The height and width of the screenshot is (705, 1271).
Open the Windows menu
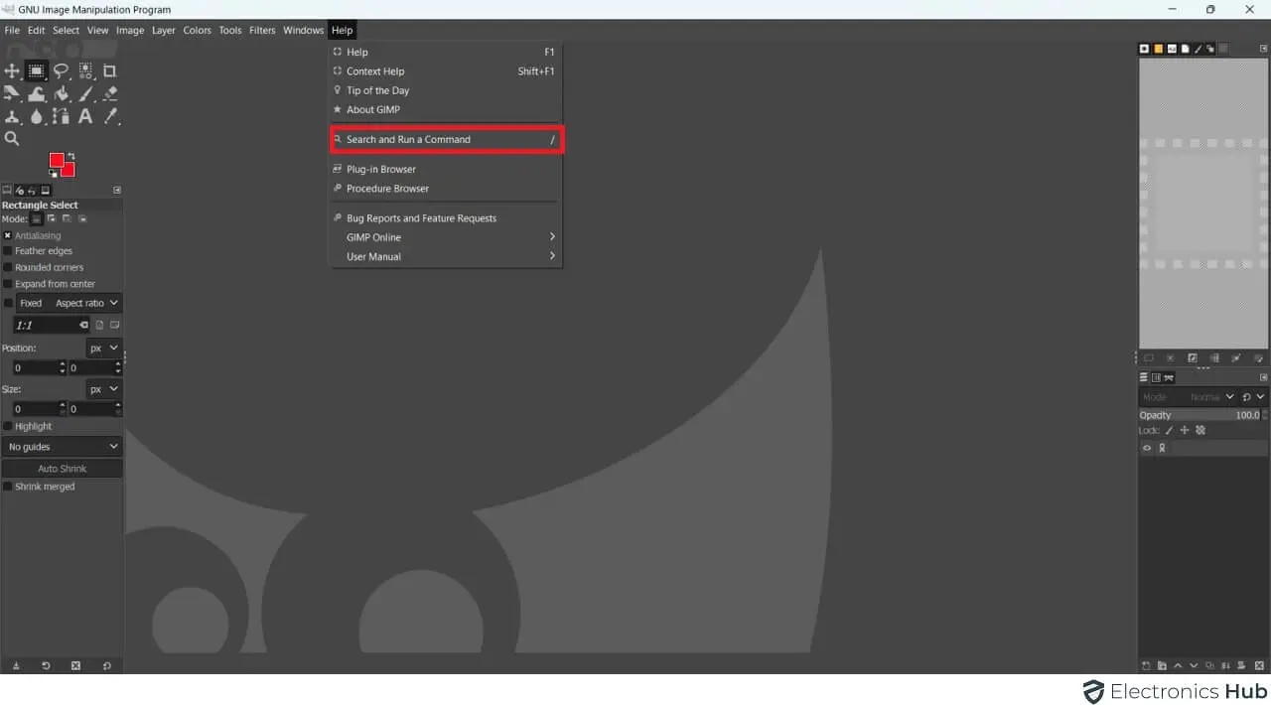coord(303,30)
